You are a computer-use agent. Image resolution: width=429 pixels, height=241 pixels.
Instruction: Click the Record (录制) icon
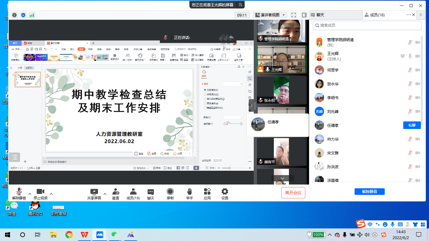[x=170, y=192]
